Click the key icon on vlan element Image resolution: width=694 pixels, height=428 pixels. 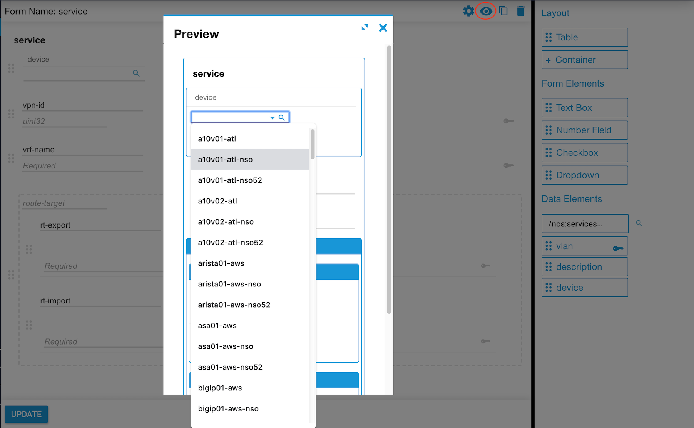[618, 248]
